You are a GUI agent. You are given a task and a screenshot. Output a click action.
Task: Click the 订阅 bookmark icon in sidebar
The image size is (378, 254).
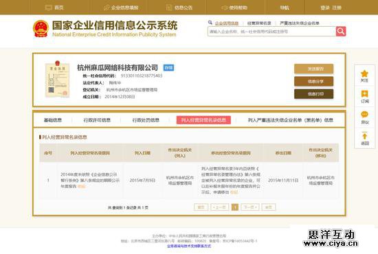[x=364, y=94]
